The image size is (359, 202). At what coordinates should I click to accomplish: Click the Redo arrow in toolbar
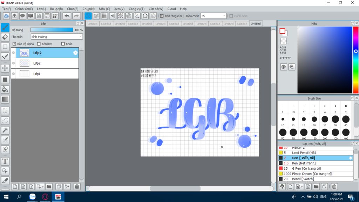[76, 16]
